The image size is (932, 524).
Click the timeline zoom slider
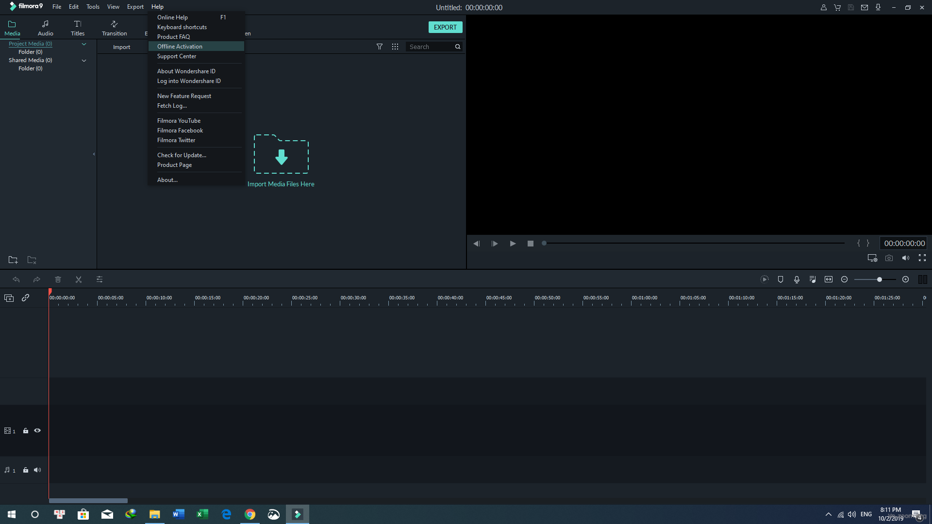[875, 279]
